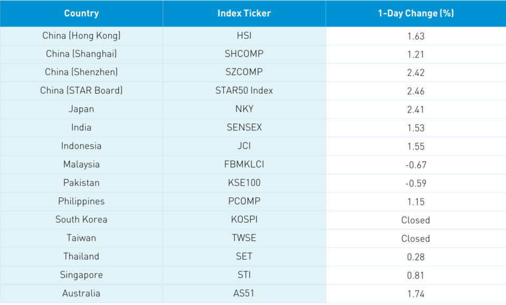Click the STAR50 Index ticker cell
Viewport: 506px width, 305px height.
coord(244,91)
